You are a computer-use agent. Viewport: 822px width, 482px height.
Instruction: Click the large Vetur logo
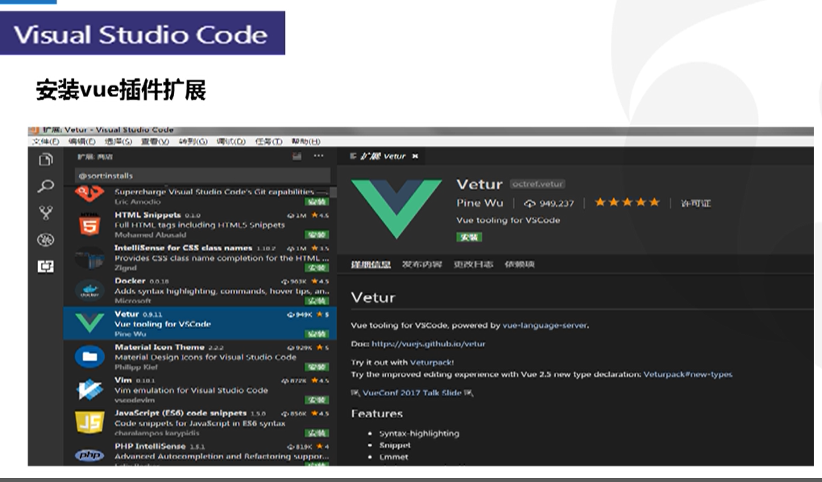tap(396, 209)
